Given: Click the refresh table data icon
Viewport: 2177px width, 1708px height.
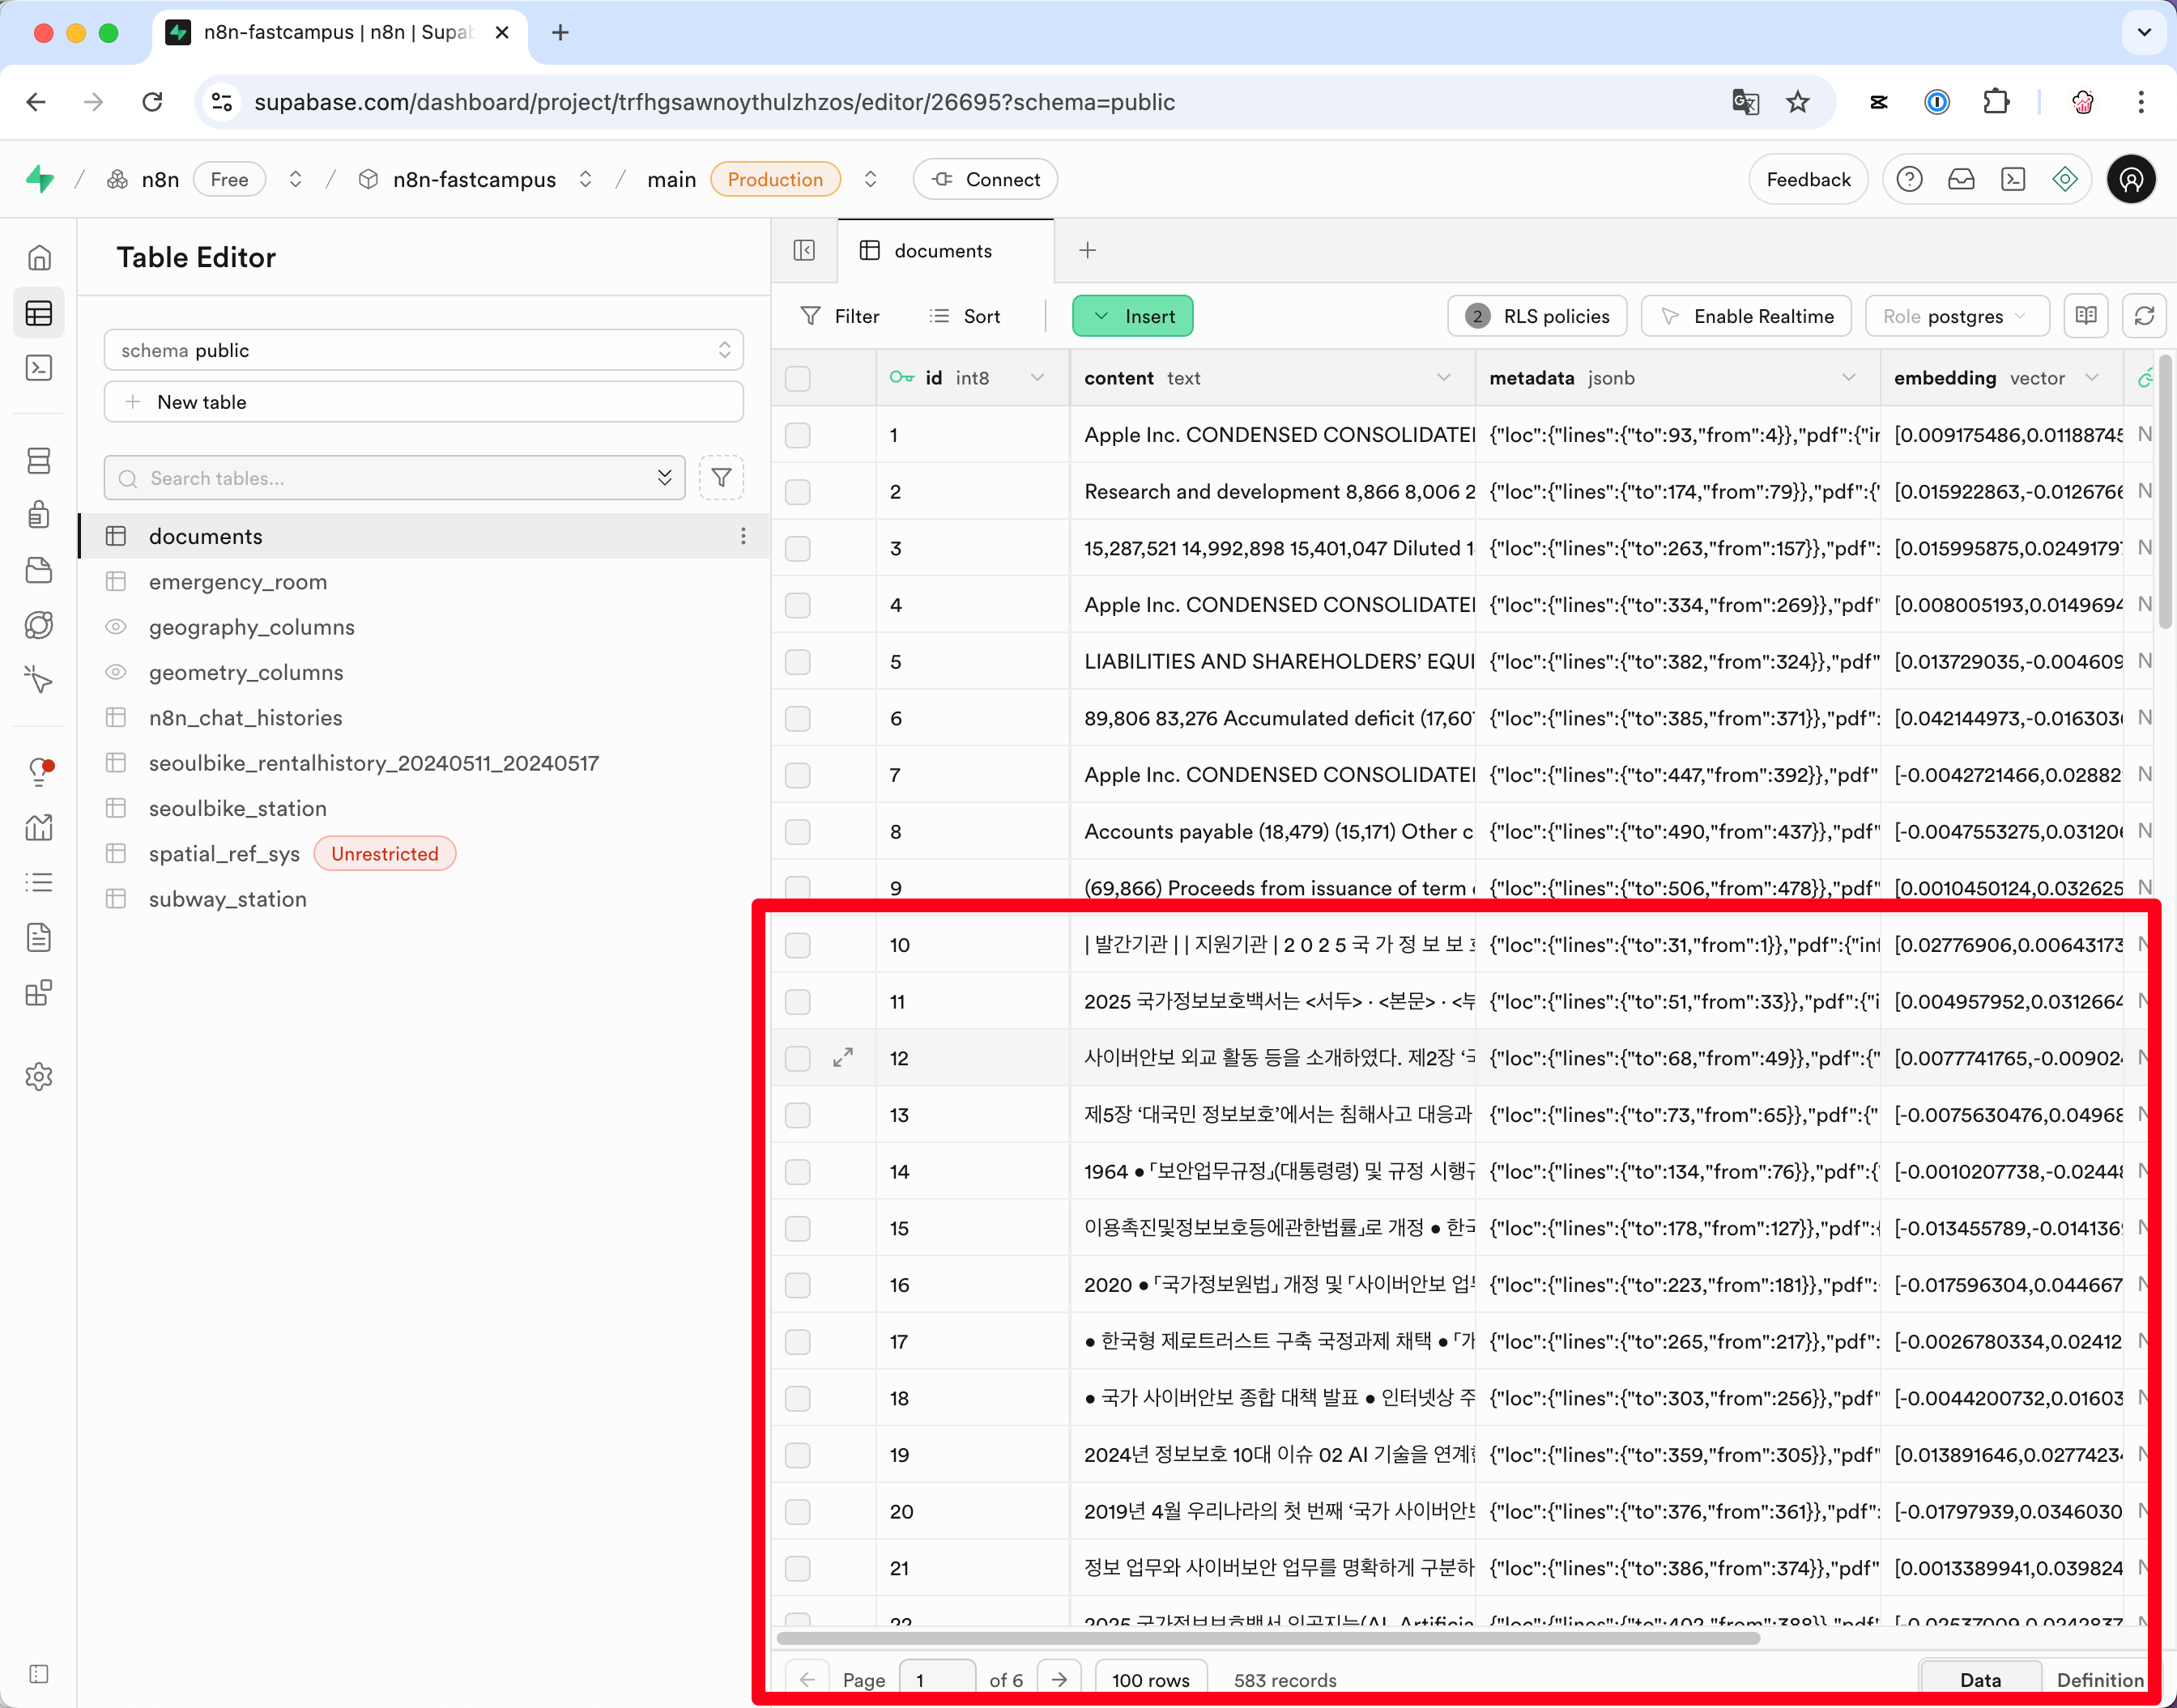Looking at the screenshot, I should click(x=2143, y=316).
